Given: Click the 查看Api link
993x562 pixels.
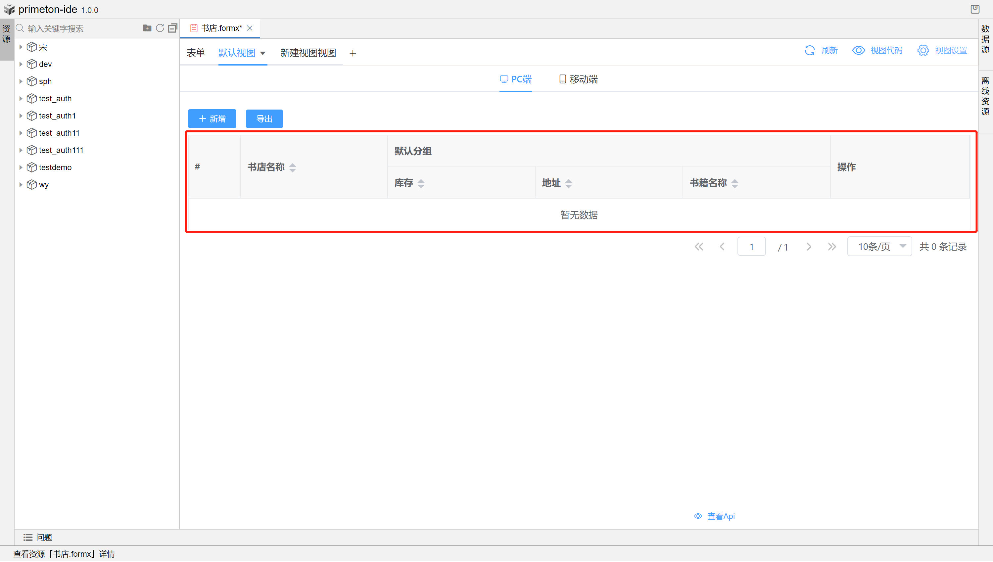Looking at the screenshot, I should (721, 516).
